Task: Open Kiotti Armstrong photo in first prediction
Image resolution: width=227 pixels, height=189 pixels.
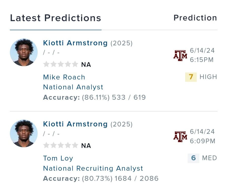Action: [24, 52]
